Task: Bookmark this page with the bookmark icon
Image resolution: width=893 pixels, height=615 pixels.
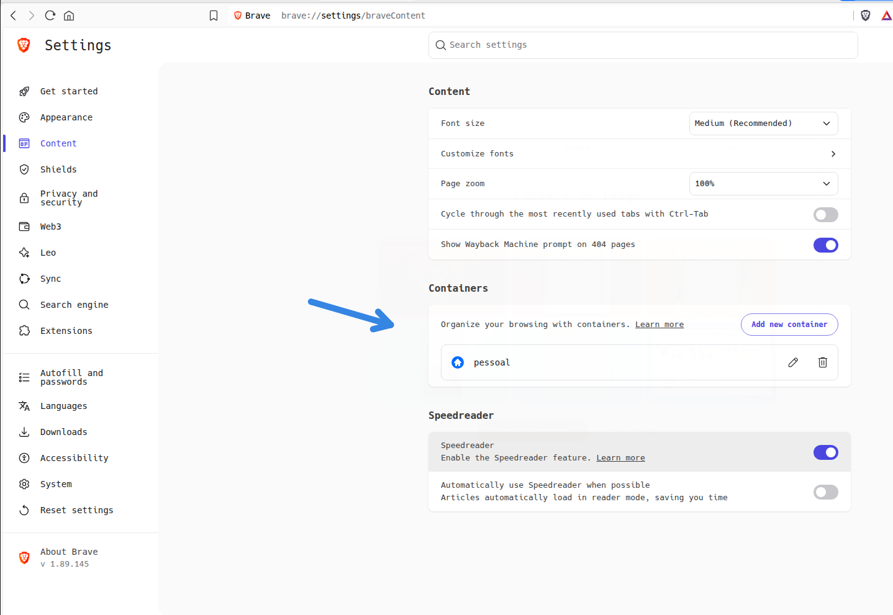Action: [x=214, y=16]
